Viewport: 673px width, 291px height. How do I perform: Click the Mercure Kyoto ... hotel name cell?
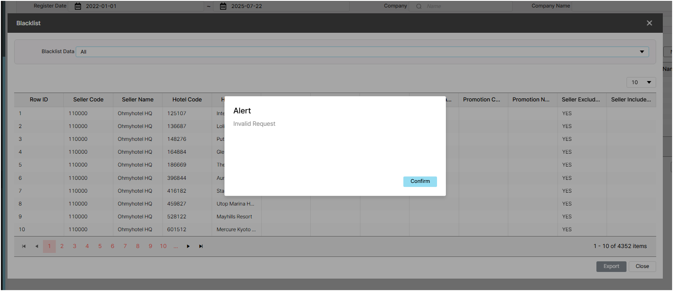236,229
